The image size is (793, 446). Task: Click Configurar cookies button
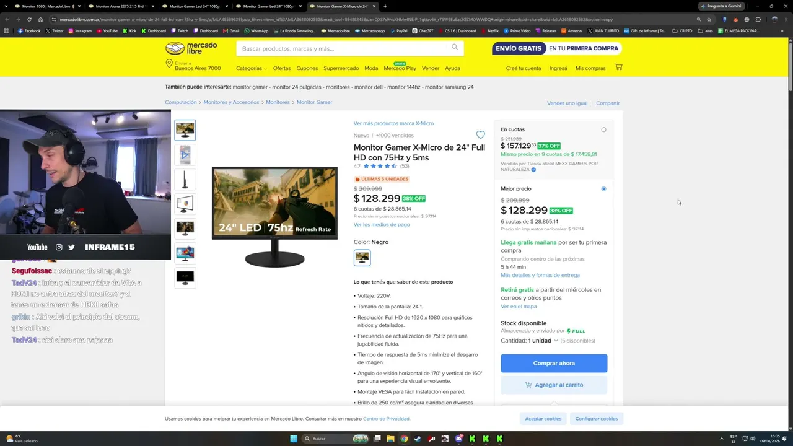coord(597,419)
